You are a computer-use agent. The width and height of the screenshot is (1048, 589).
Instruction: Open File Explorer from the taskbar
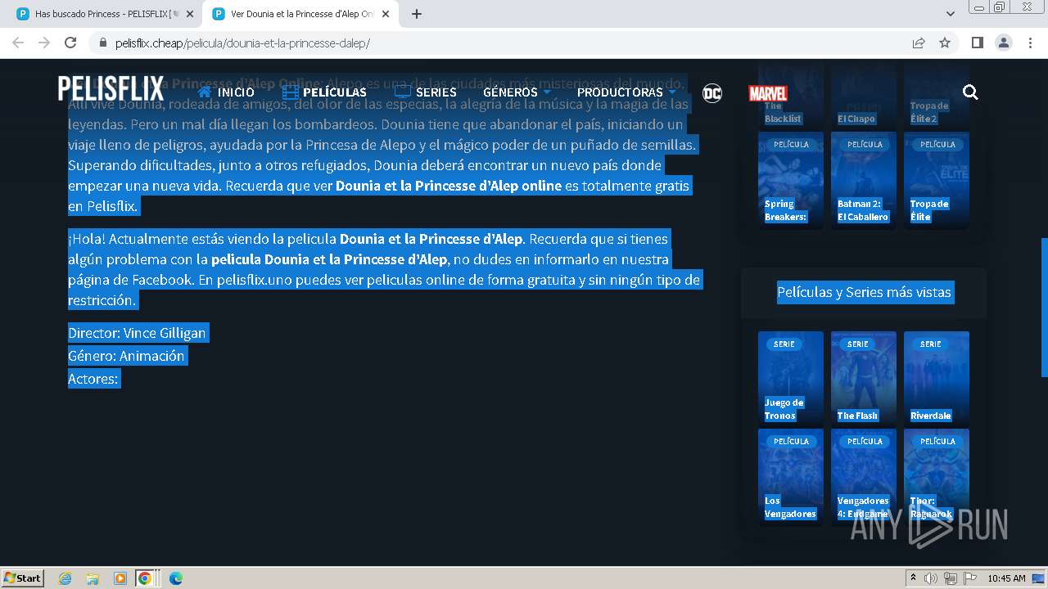click(93, 578)
